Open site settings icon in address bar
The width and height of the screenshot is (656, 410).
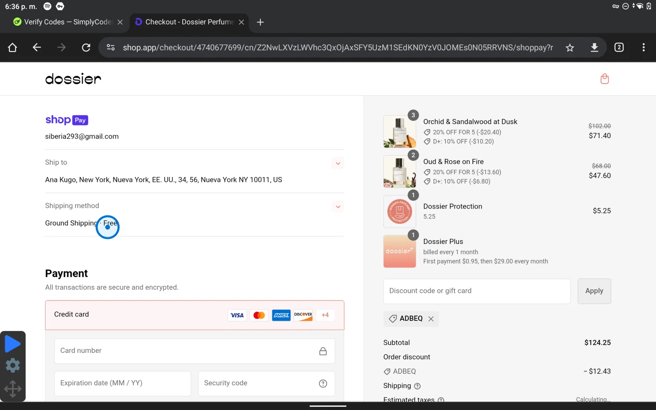(x=111, y=47)
